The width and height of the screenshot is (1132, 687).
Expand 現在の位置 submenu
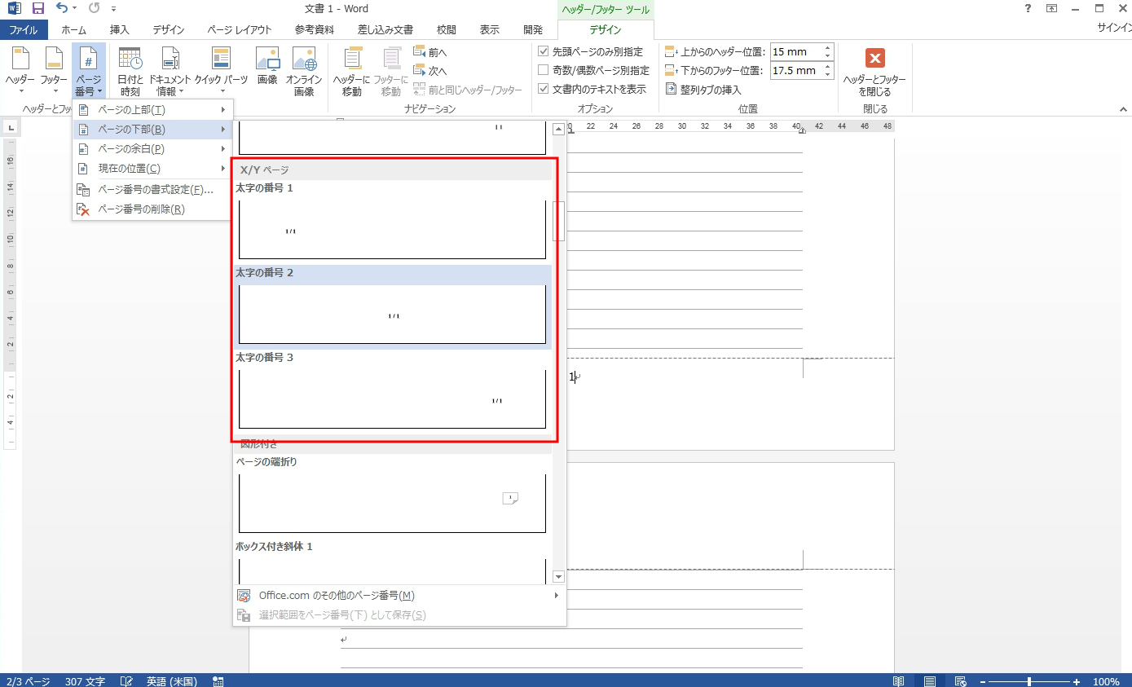pos(152,169)
